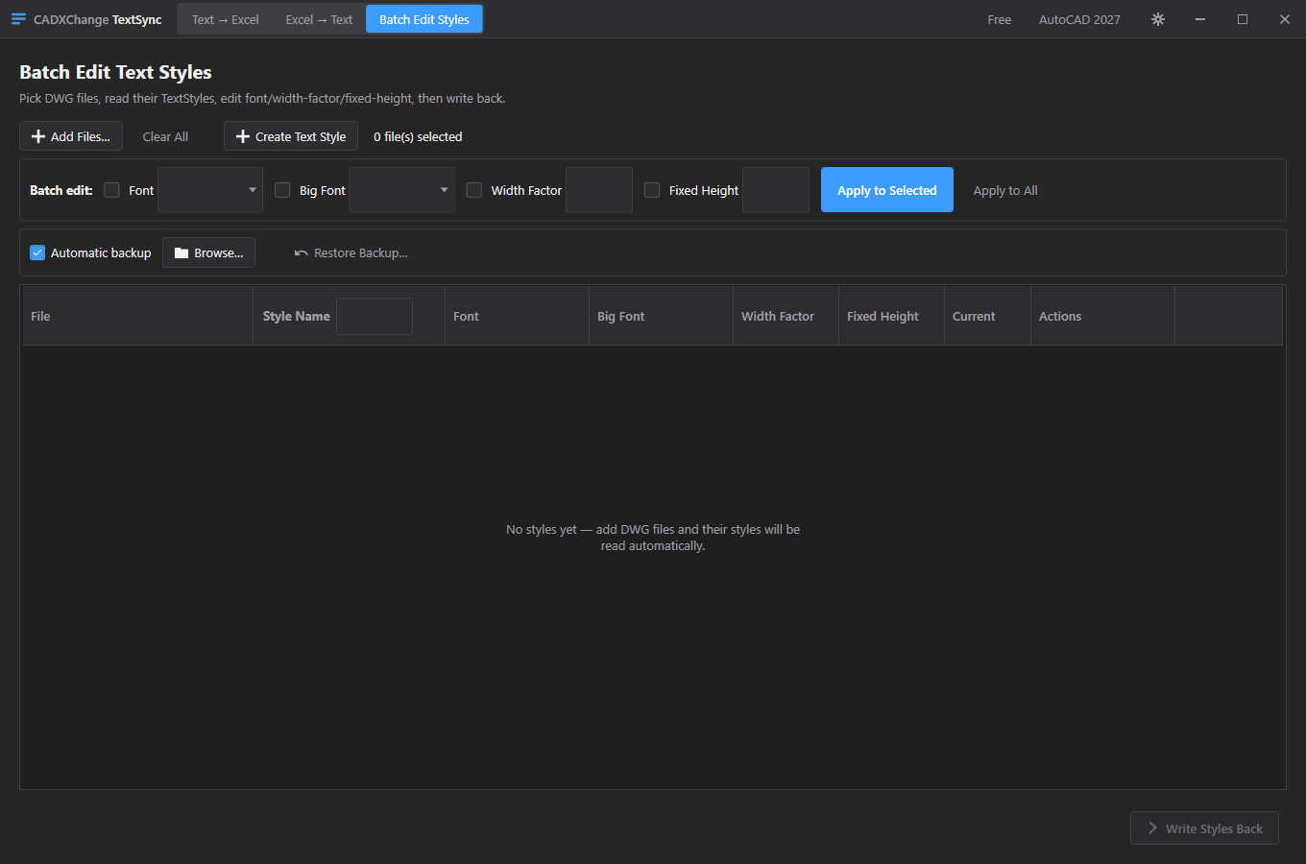Maximize the TextSync window
Viewport: 1306px width, 864px height.
pos(1243,19)
